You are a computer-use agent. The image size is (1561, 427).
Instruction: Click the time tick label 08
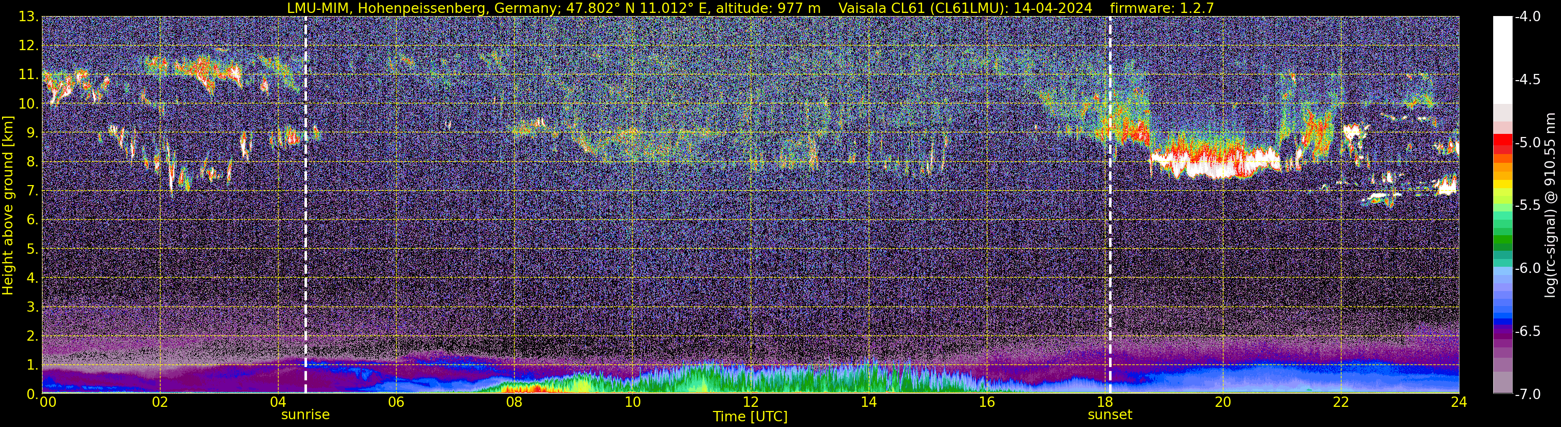click(x=515, y=402)
